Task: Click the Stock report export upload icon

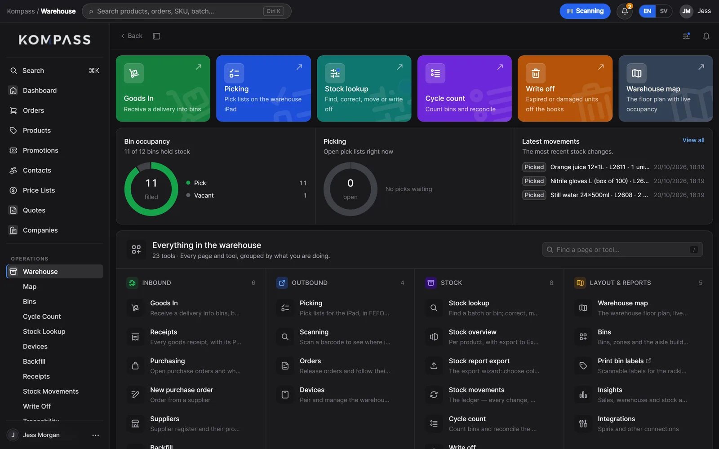Action: coord(434,365)
